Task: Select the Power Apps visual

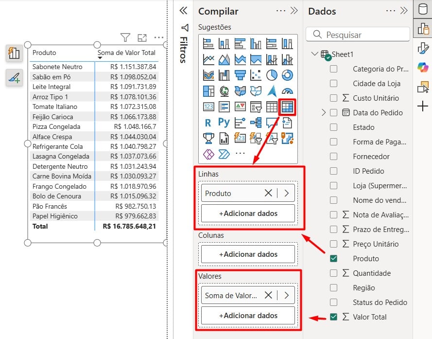Action: (x=208, y=154)
